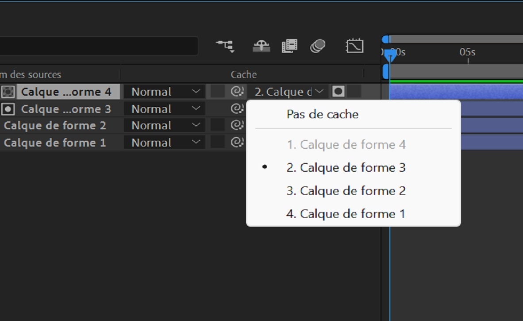Toggle preserve transparency box for Calque de forme 1
Screen dimensions: 523x321
click(x=217, y=143)
